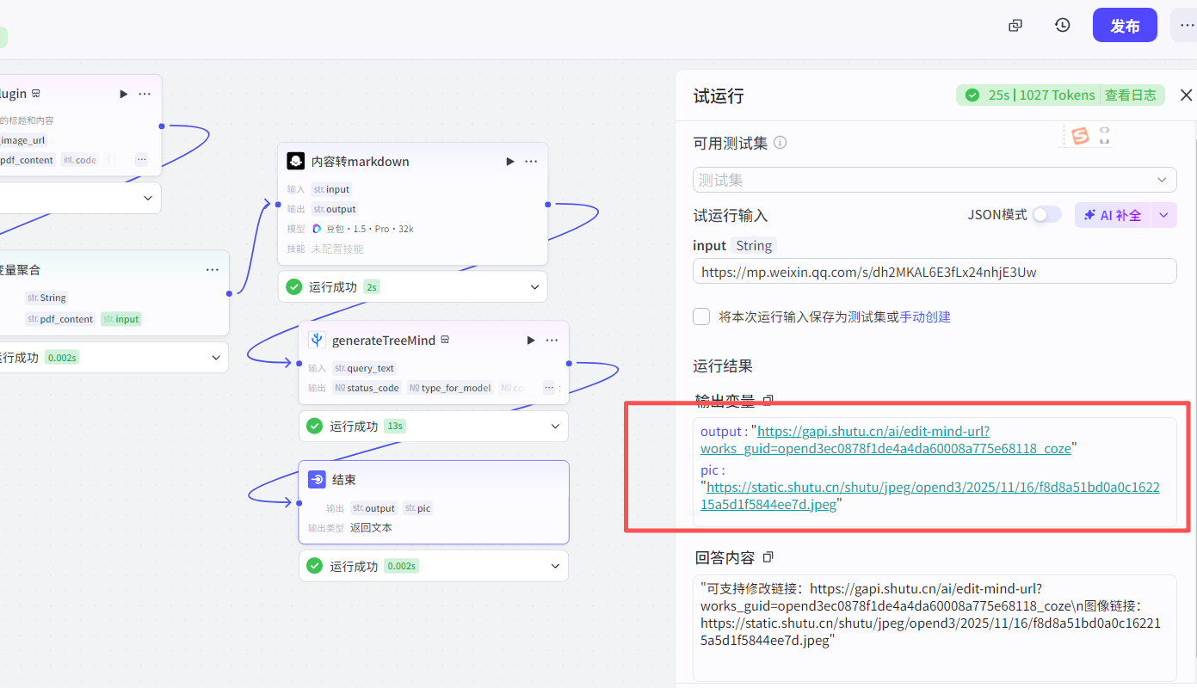Screen dimensions: 1197x688
Task: Show hidden outputs on generateTreeMind via ellipsis
Action: [x=548, y=388]
